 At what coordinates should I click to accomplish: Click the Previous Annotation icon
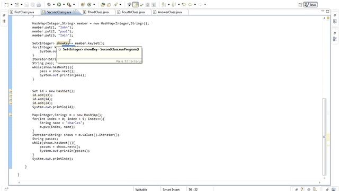(x=174, y=5)
